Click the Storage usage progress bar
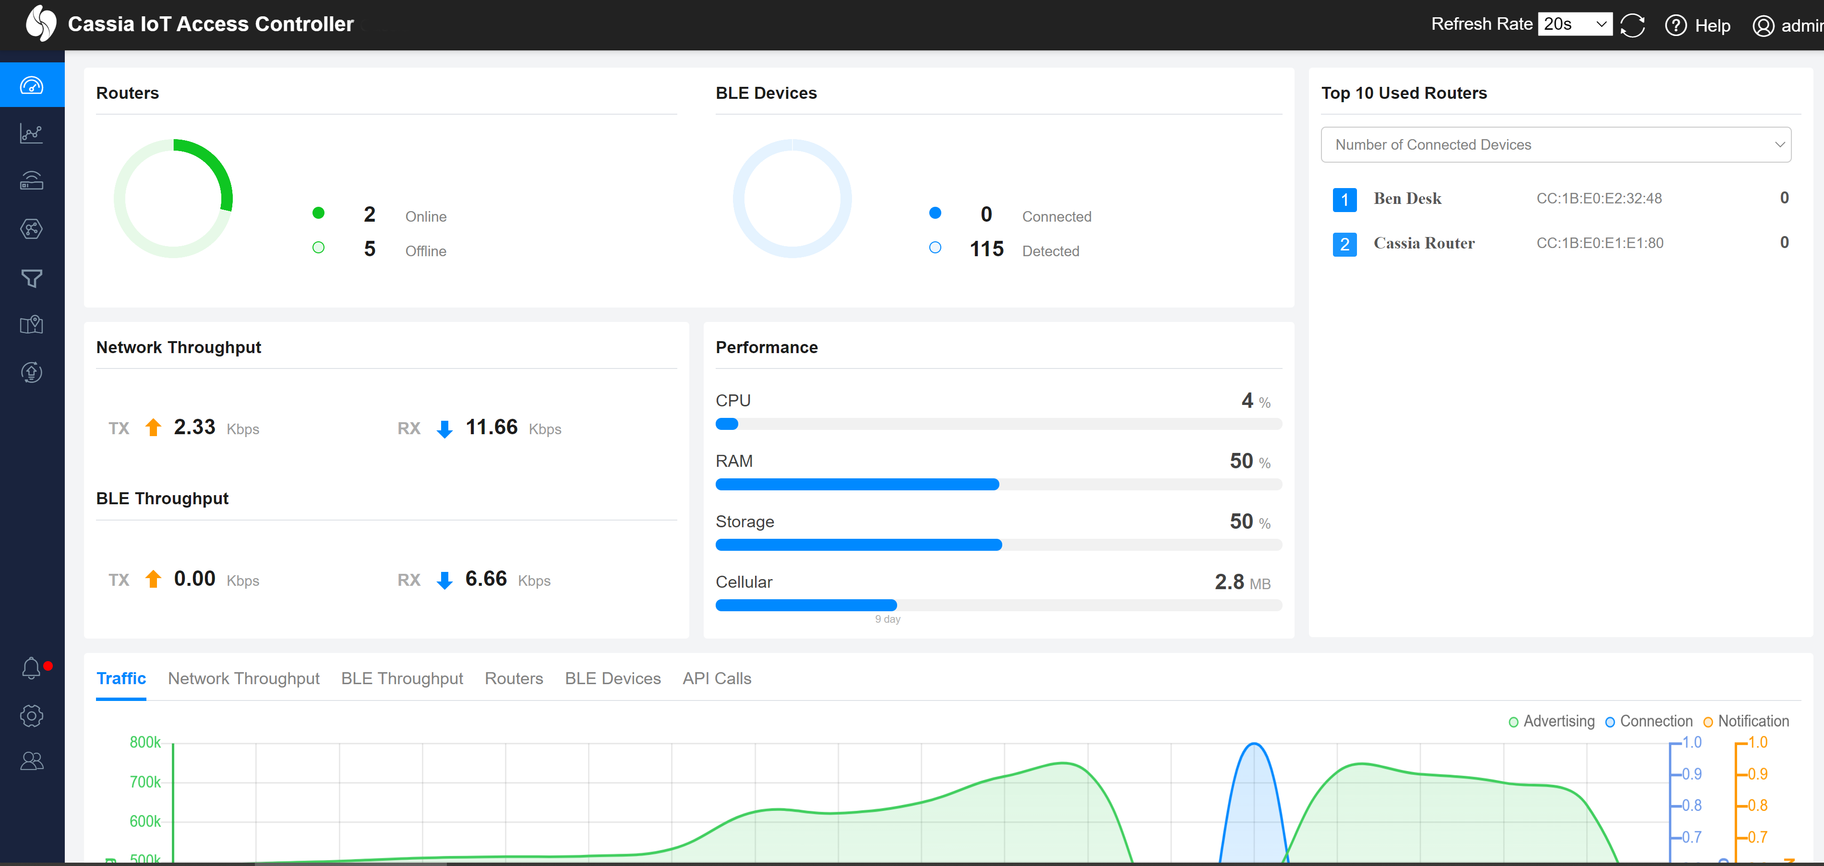 998,545
